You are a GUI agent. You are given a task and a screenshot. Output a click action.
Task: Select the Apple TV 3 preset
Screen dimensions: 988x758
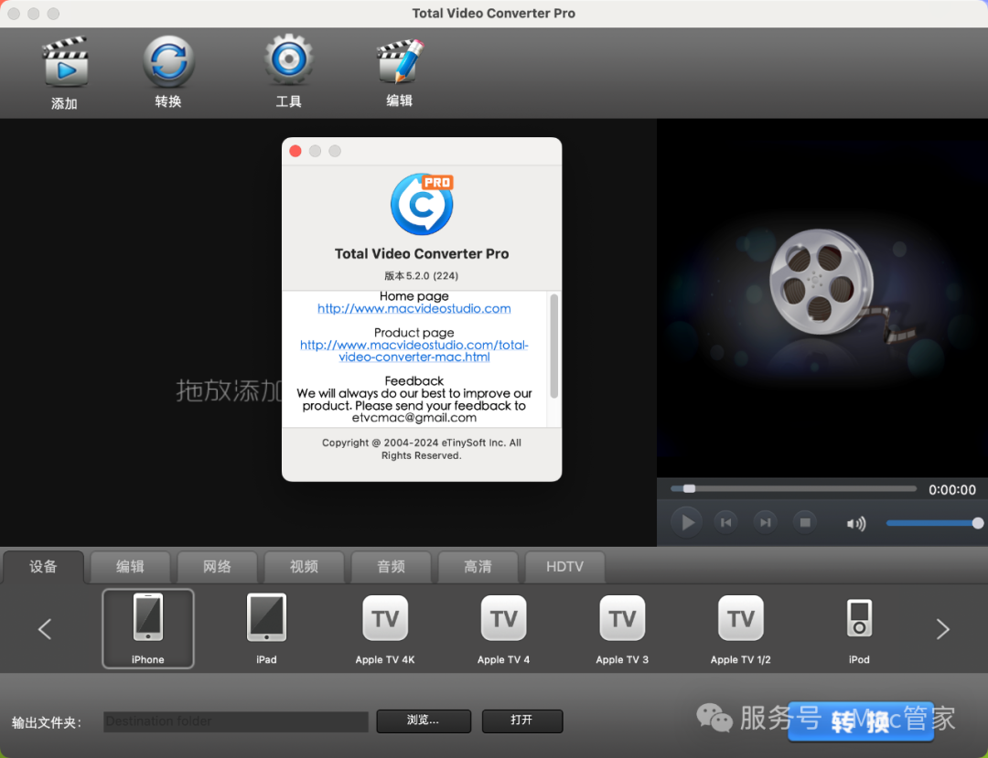click(622, 628)
